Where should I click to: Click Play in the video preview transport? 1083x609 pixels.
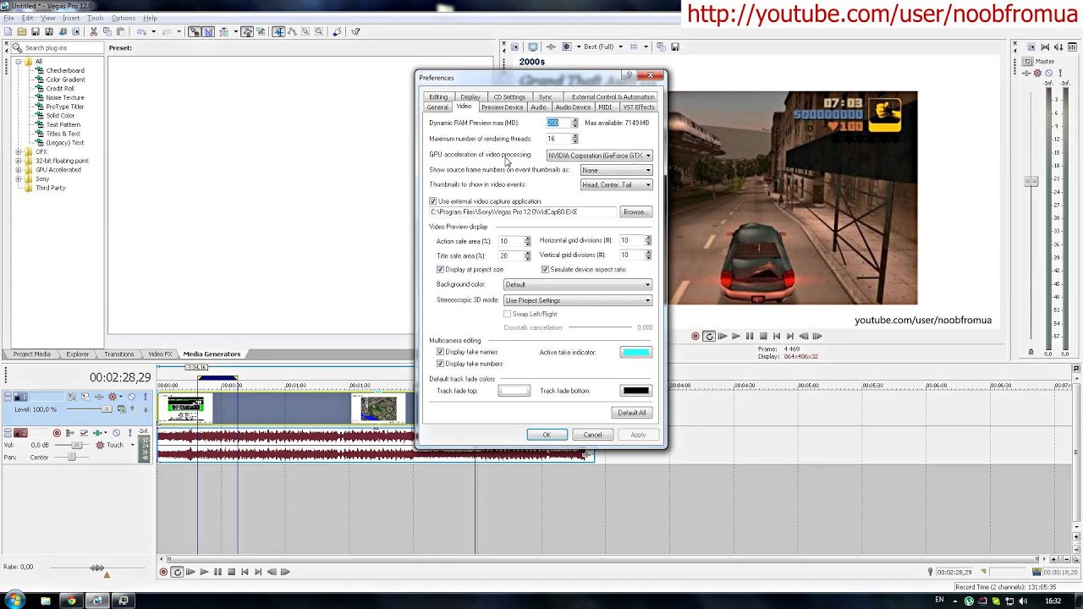point(736,336)
